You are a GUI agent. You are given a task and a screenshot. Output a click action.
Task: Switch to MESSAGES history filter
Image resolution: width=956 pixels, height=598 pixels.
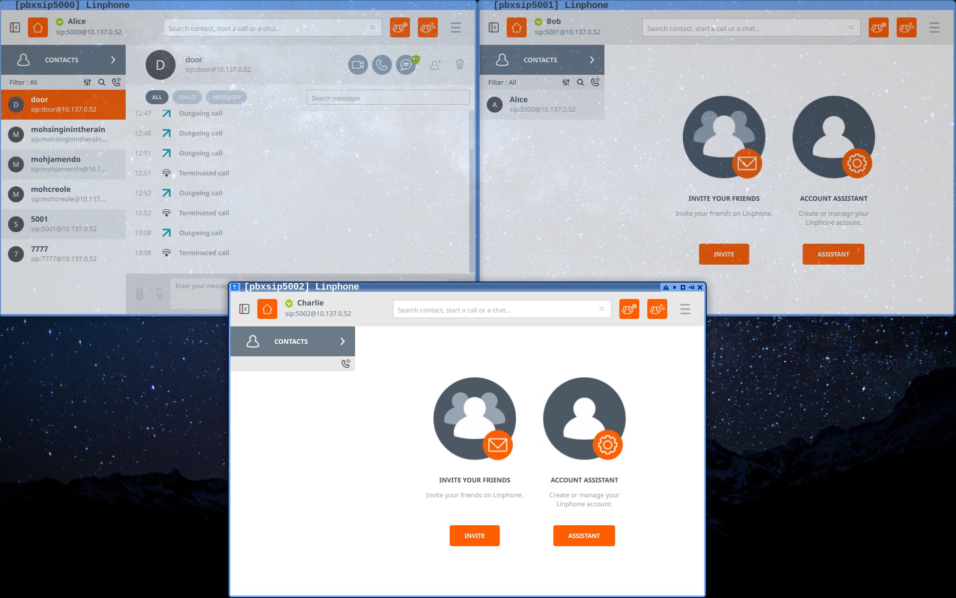226,97
